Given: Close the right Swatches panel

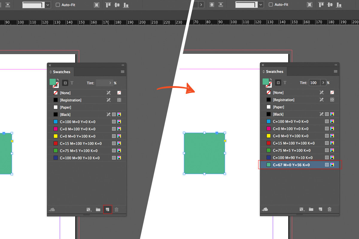Looking at the screenshot, I should 263,65.
